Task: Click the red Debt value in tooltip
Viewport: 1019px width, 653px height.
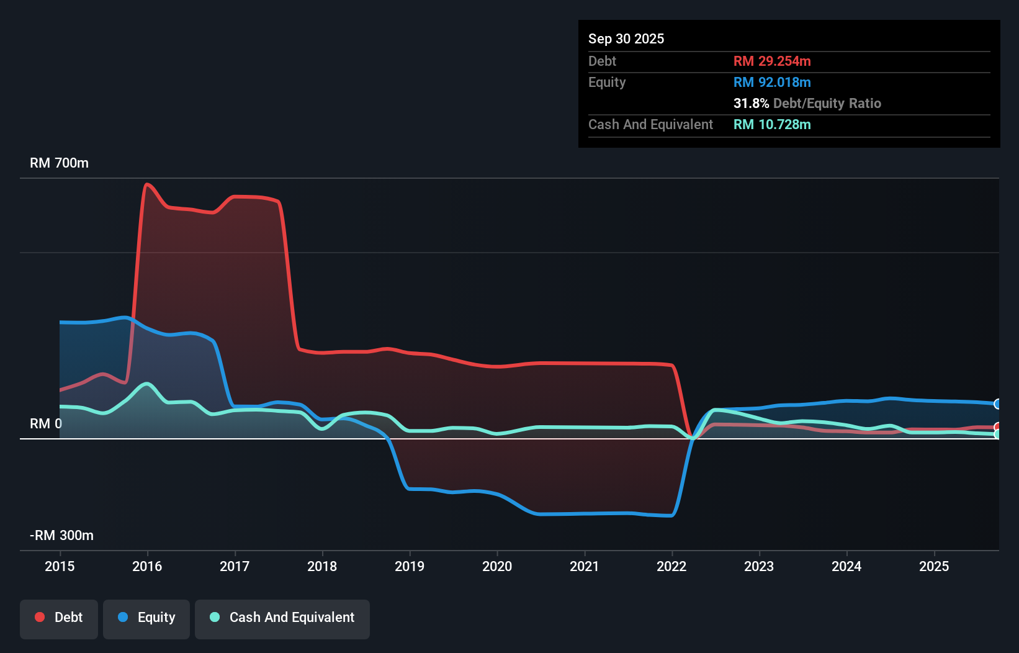Action: [772, 61]
